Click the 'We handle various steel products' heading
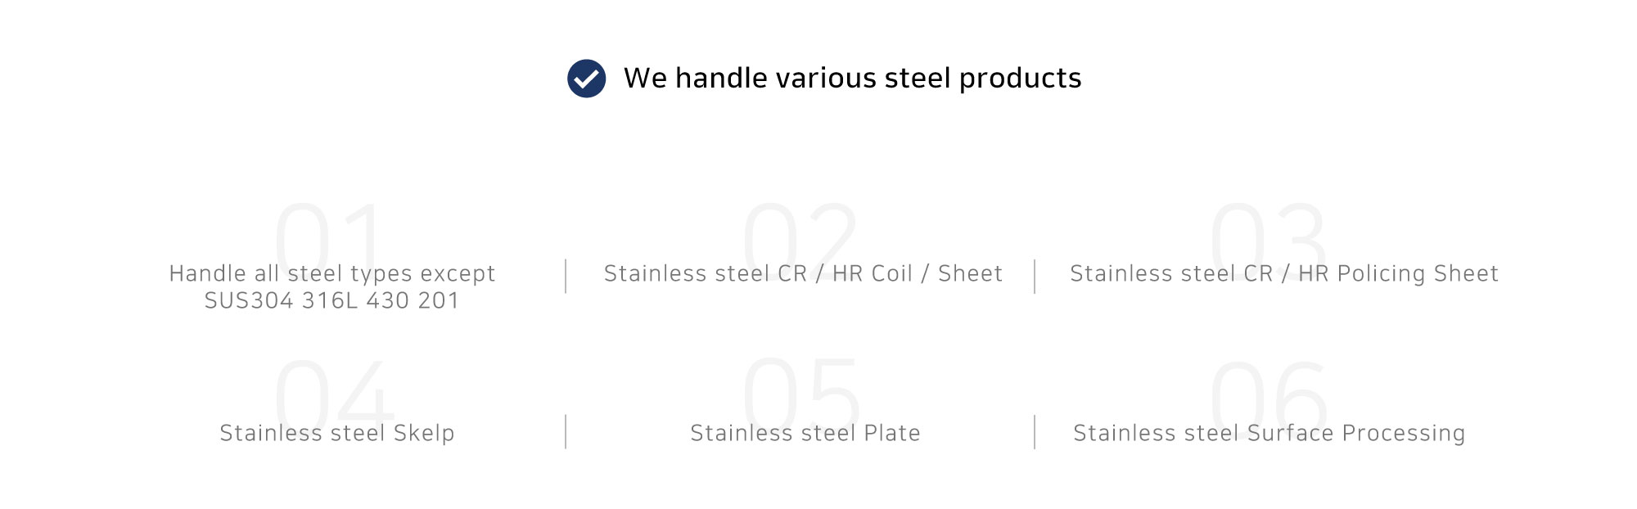The image size is (1637, 509). 852,79
